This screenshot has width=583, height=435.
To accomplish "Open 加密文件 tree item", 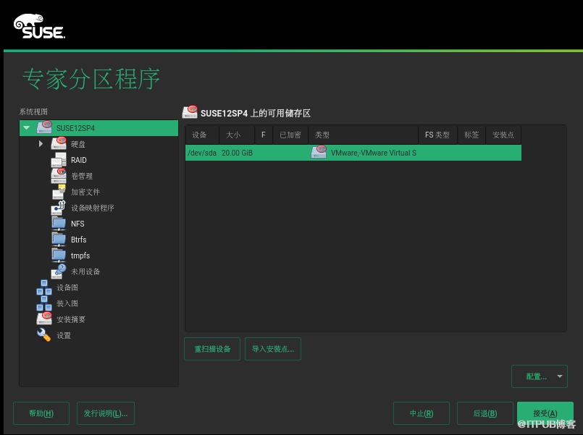I will pyautogui.click(x=85, y=192).
